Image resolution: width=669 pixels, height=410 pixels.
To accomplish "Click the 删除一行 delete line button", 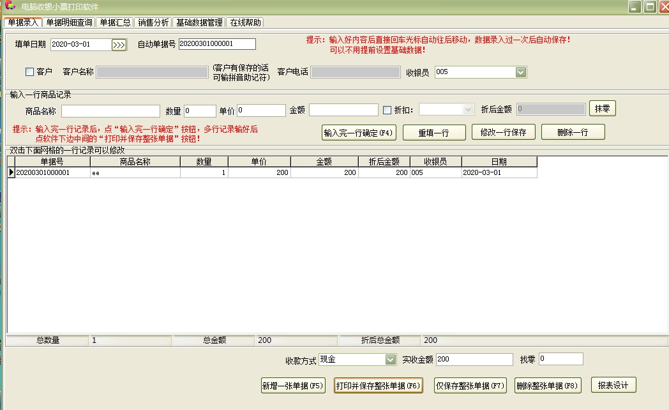I will [573, 132].
